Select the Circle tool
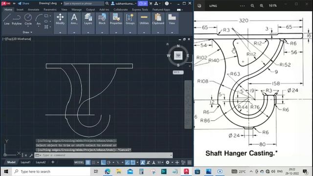Image resolution: width=313 pixels, height=176 pixels. (28, 20)
